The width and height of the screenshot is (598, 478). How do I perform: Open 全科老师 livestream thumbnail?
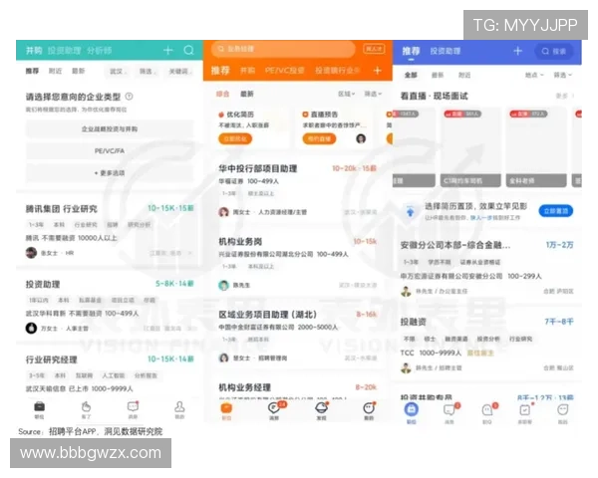(x=536, y=147)
